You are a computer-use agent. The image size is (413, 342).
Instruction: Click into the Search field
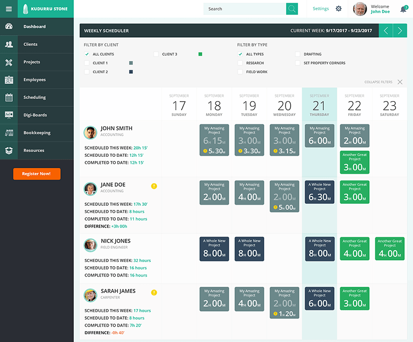point(244,9)
